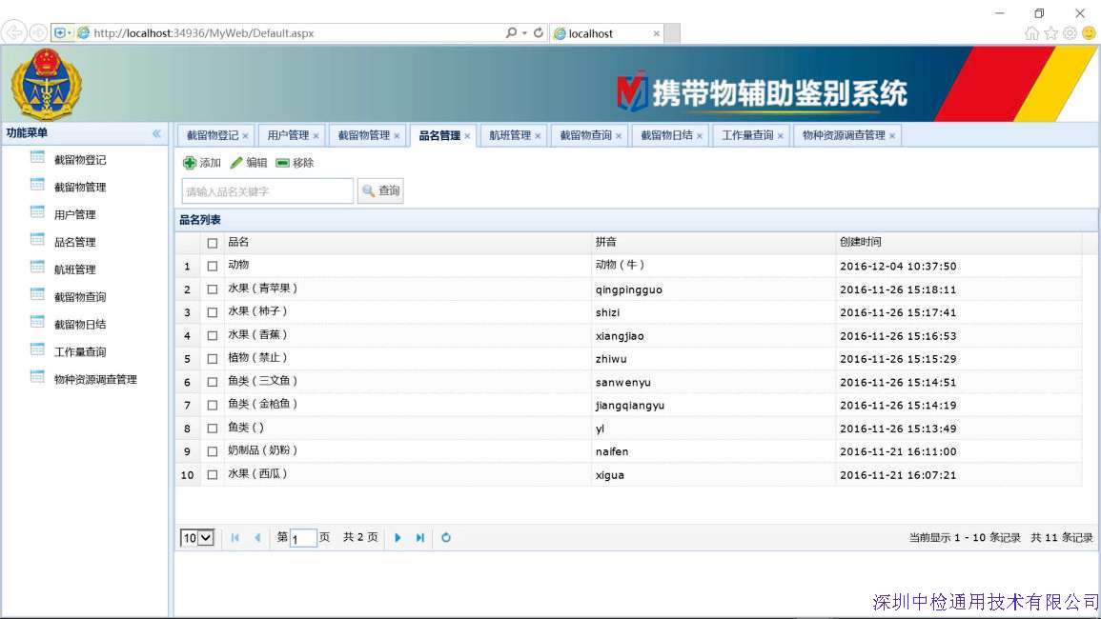The image size is (1101, 619).
Task: Click the timestamp 2016-12-04 10:37:50
Action: coord(898,266)
